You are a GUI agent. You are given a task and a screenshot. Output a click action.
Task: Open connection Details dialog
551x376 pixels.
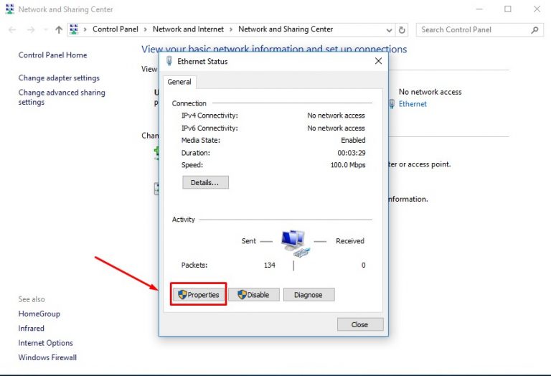[x=205, y=182]
